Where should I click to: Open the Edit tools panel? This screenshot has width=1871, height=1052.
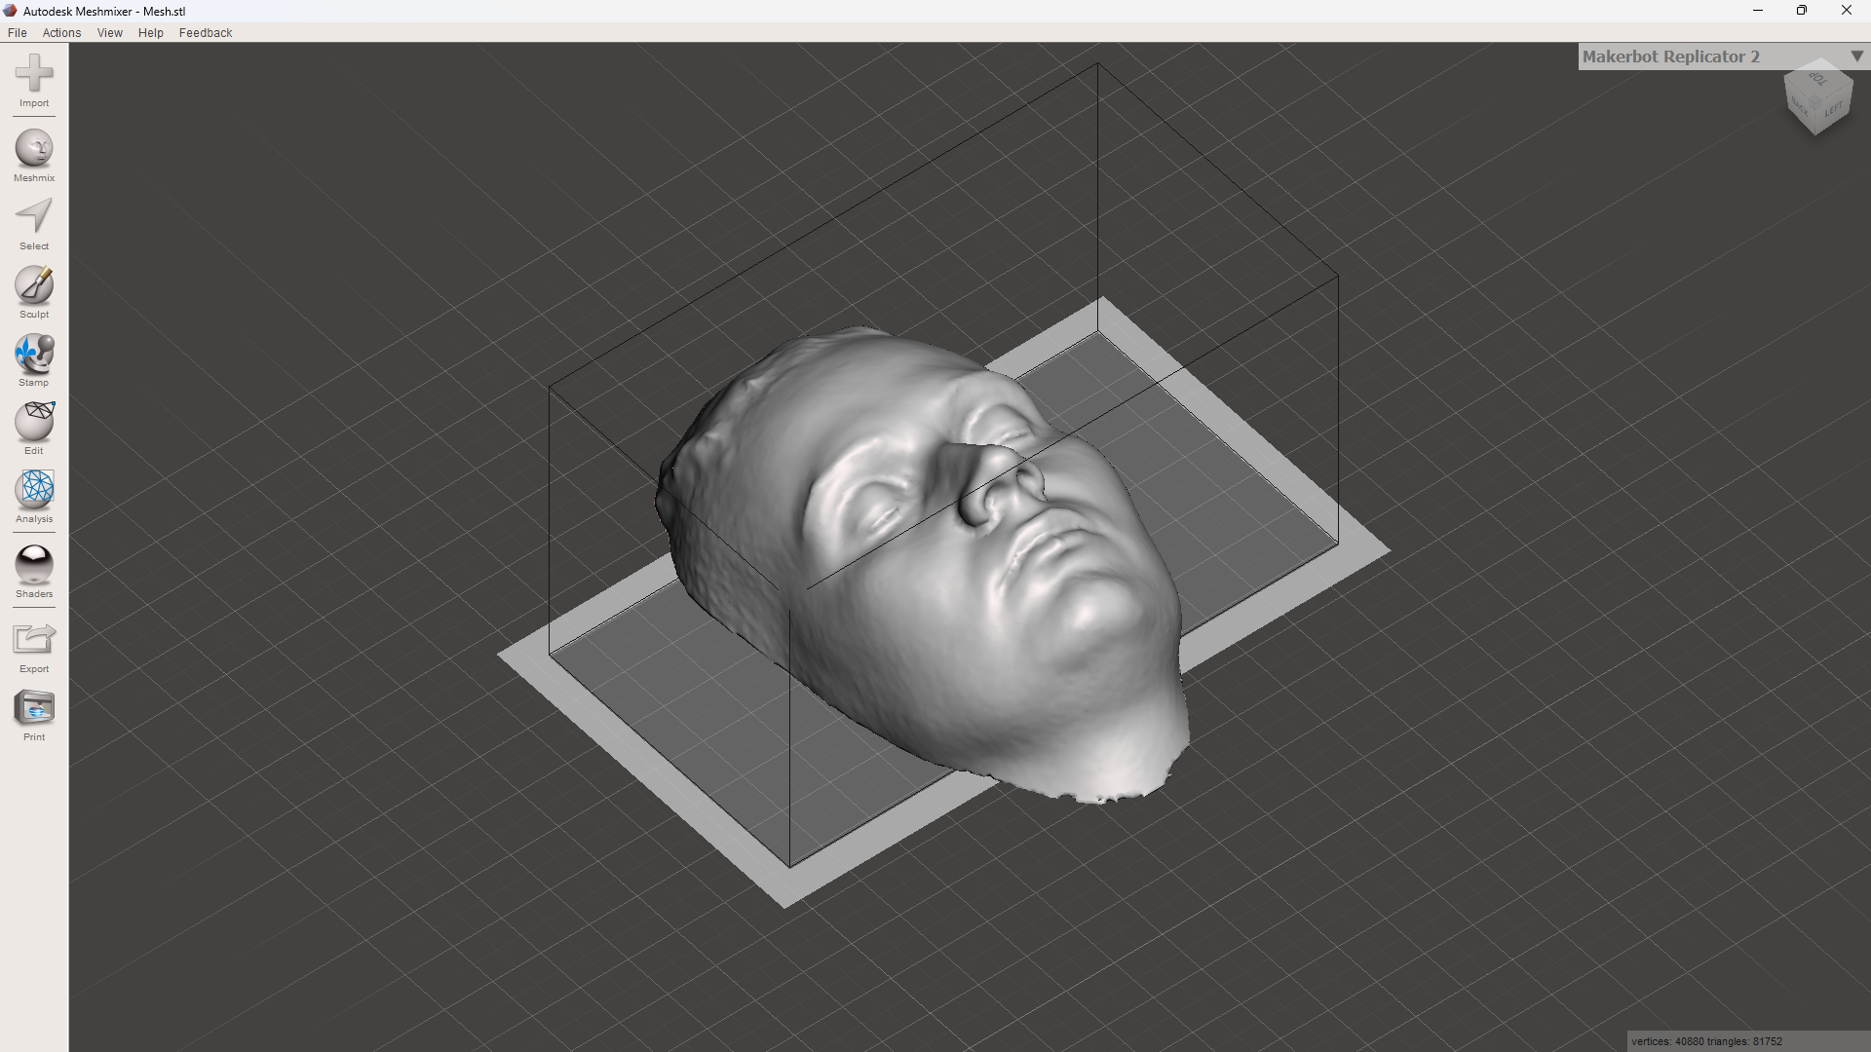click(34, 422)
